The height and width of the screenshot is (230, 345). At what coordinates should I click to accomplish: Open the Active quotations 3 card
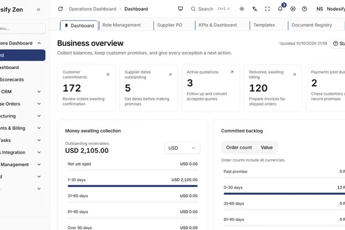[210, 88]
